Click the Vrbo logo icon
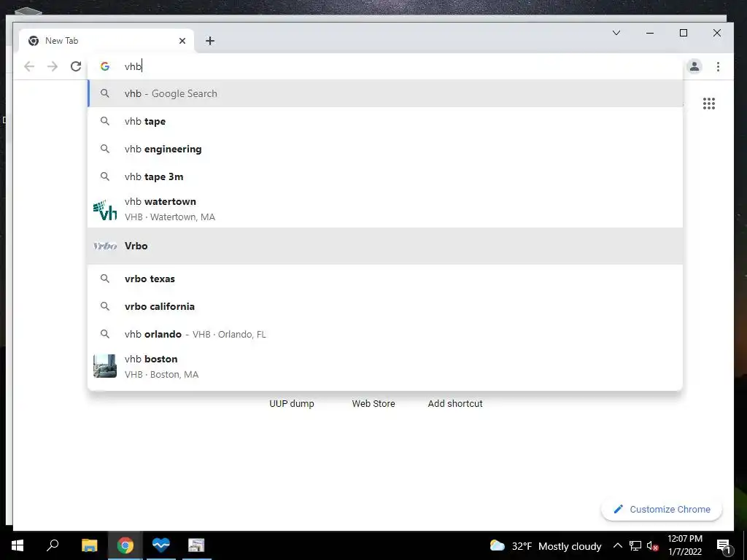The width and height of the screenshot is (747, 560). coord(105,246)
